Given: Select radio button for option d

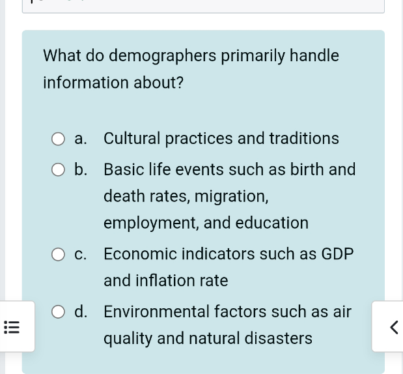Looking at the screenshot, I should pyautogui.click(x=58, y=311).
